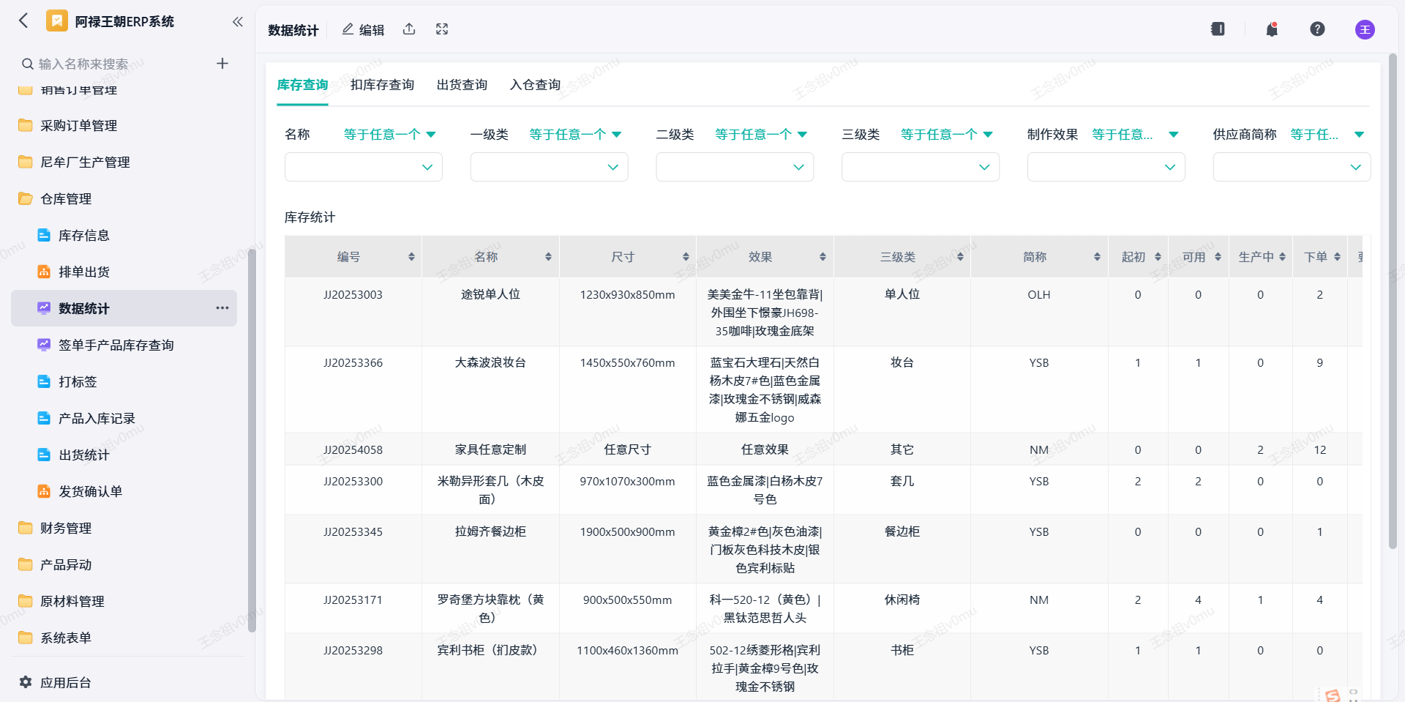Screen dimensions: 1405x702
Task: Click the share/export icon in header
Action: point(409,29)
